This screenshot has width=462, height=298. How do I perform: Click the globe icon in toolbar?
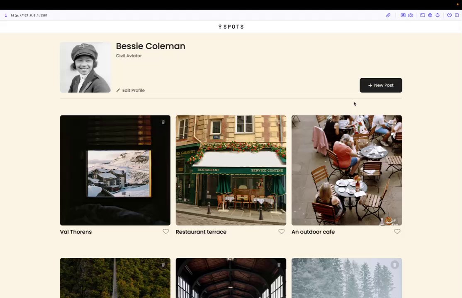tap(430, 15)
